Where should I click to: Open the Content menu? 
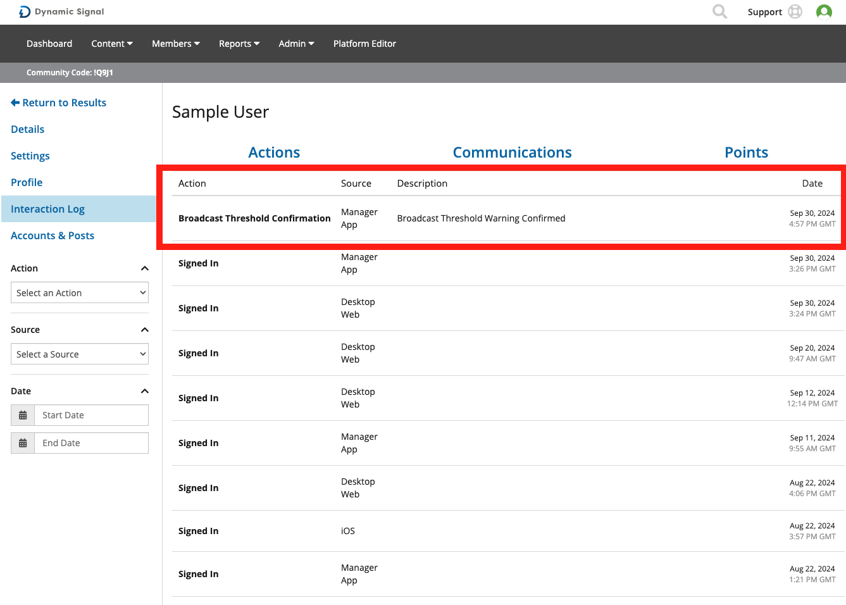pyautogui.click(x=112, y=44)
